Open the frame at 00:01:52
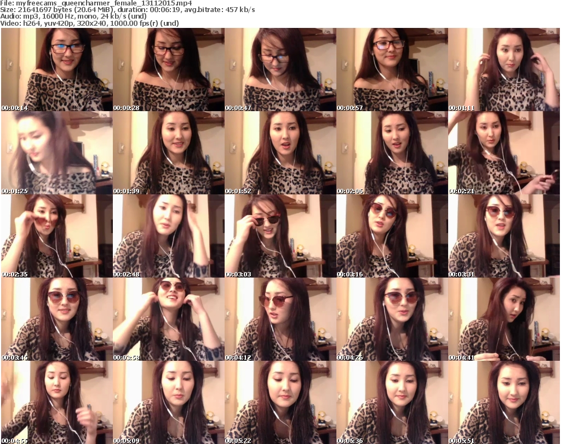Screen dimensions: 561x444 [x=280, y=153]
